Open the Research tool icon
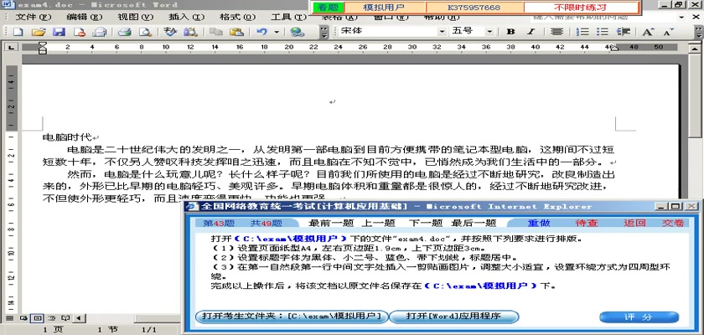 (x=190, y=32)
